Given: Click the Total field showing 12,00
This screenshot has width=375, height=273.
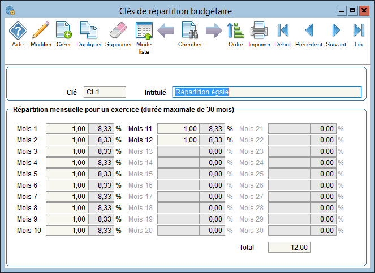Looking at the screenshot, I should pos(289,247).
